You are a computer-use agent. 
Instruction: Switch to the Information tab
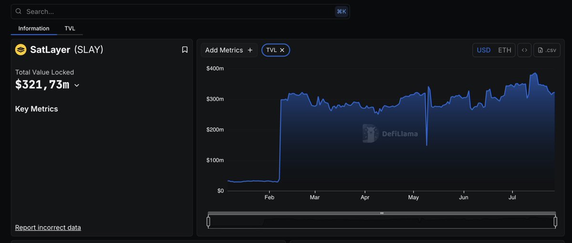click(x=34, y=29)
